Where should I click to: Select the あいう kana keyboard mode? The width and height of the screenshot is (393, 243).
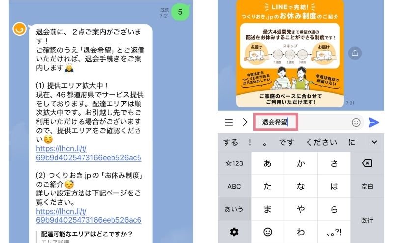pyautogui.click(x=234, y=209)
